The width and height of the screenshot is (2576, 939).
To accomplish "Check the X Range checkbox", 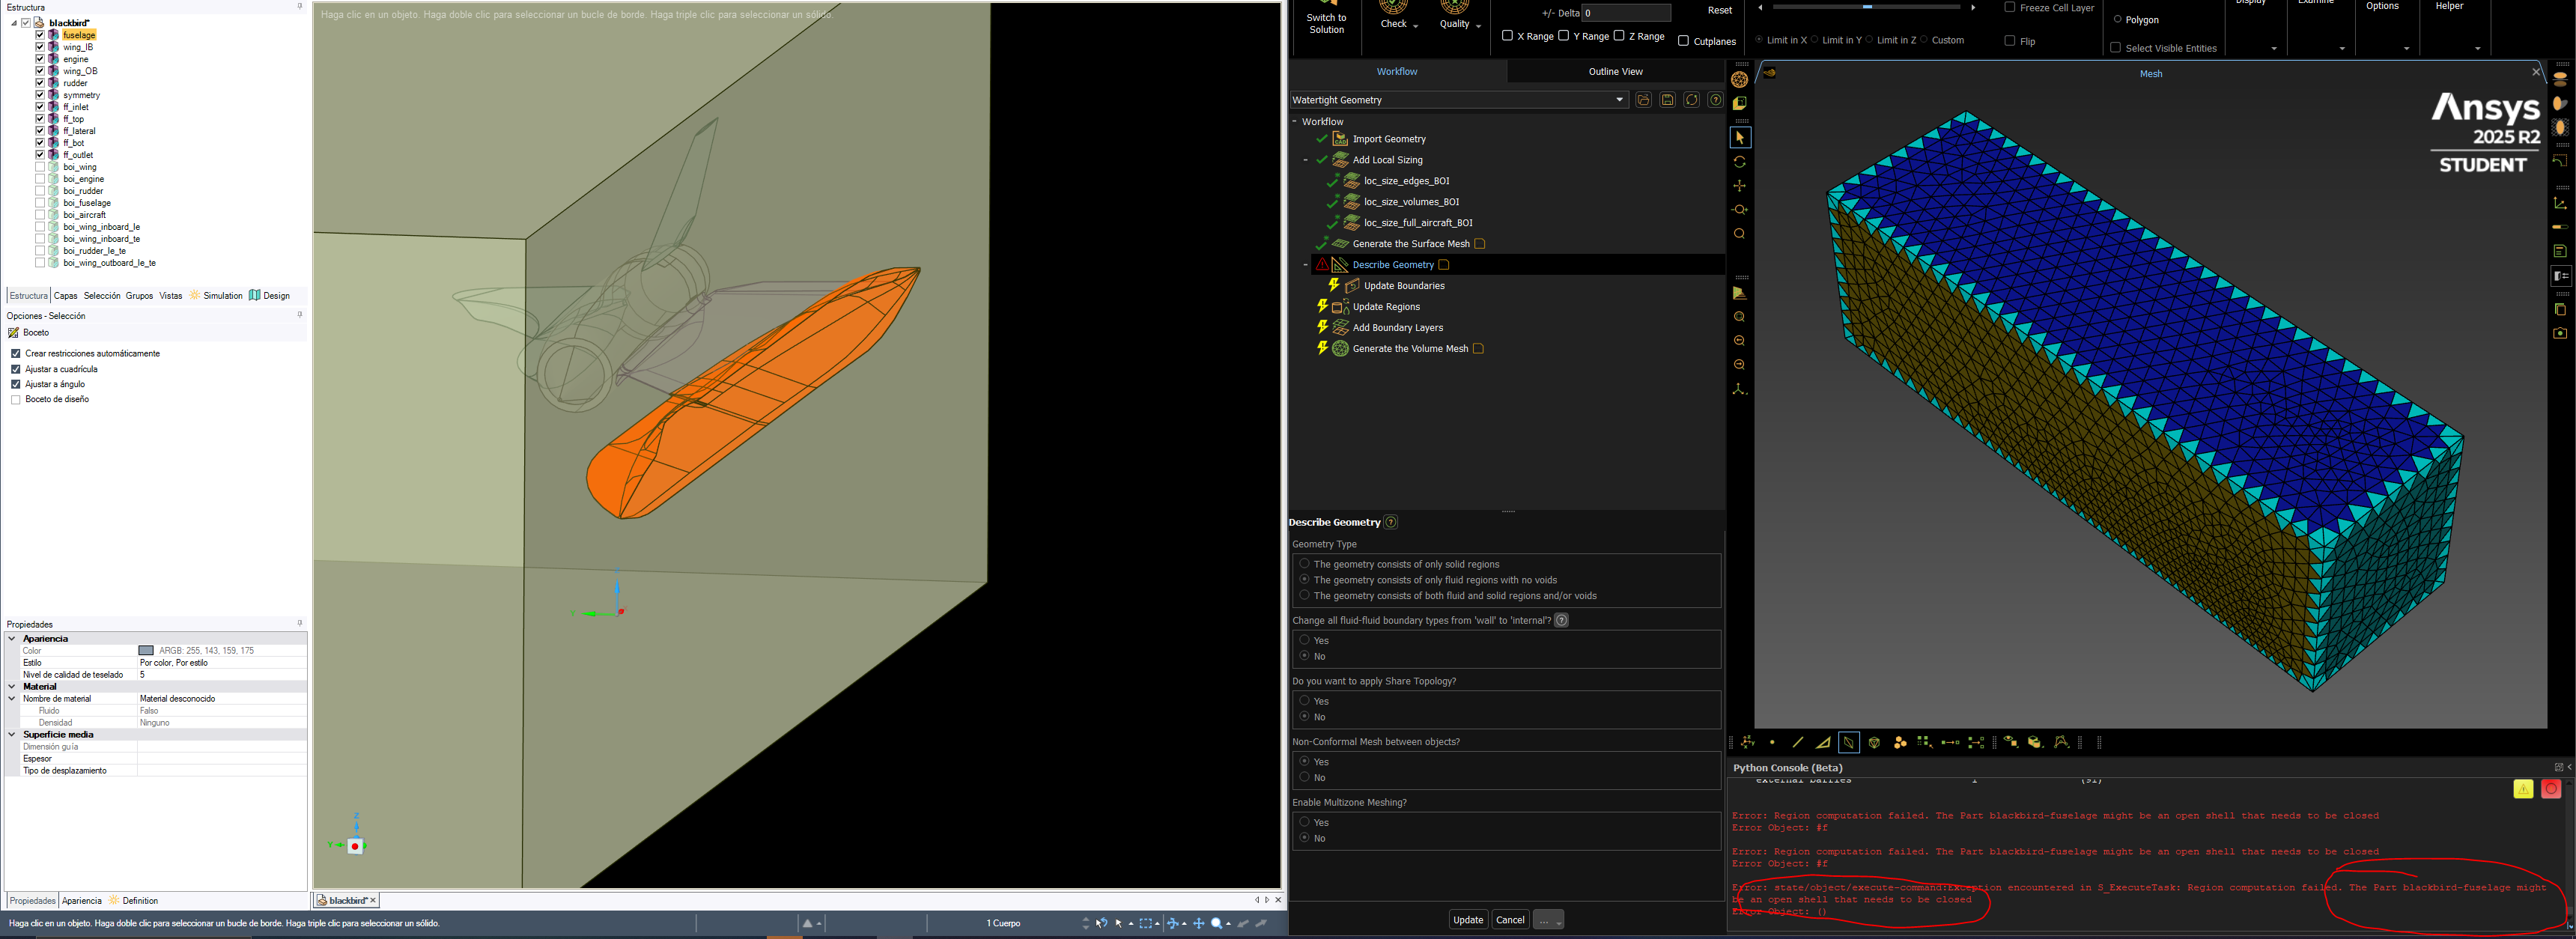I will click(1507, 36).
